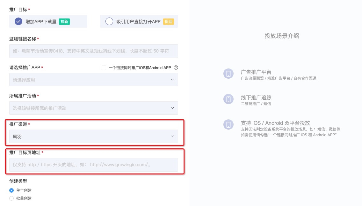Click the 推广目标页地址 URL input field
Viewport: 362px width, 206px height.
[93, 165]
